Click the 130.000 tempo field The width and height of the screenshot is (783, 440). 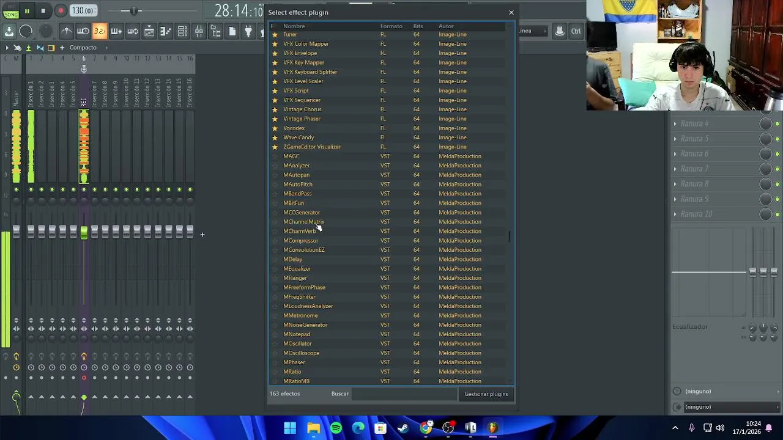[x=83, y=10]
